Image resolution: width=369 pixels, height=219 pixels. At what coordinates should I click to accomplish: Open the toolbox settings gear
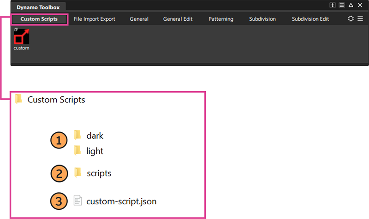(x=351, y=19)
